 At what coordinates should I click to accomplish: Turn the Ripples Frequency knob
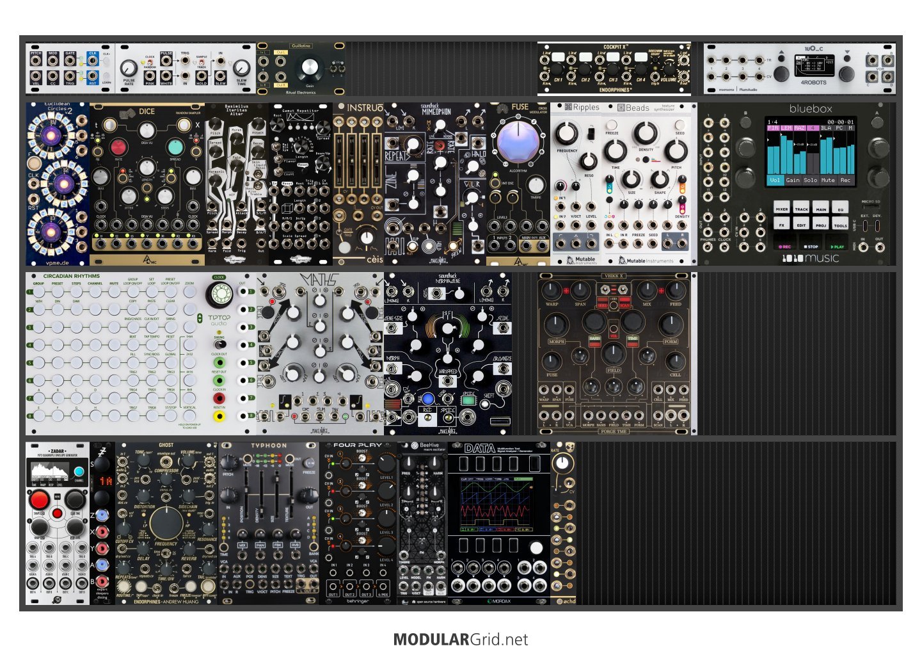point(566,134)
